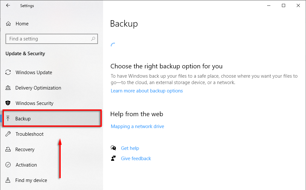Focus the Find a setting field

(x=48, y=39)
